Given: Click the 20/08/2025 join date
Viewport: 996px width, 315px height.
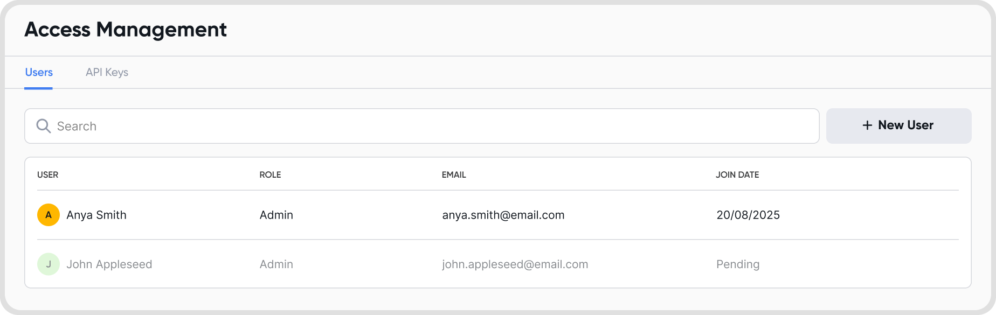Looking at the screenshot, I should (x=748, y=215).
